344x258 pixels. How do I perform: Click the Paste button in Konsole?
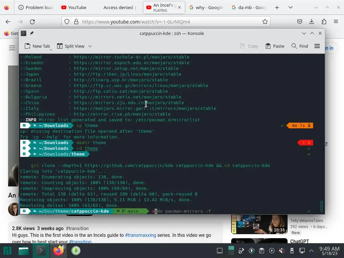[275, 46]
